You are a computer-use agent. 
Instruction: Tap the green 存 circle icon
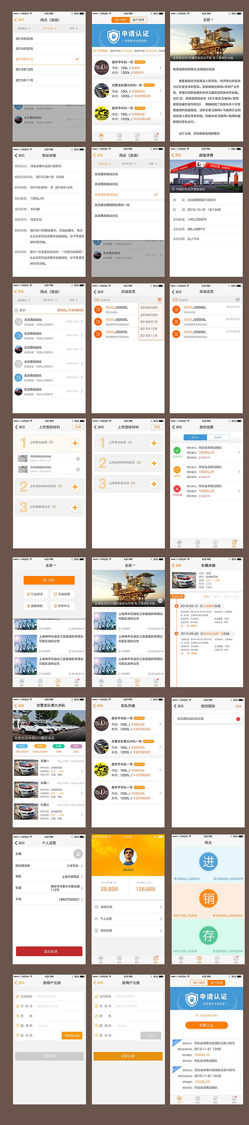point(208,935)
